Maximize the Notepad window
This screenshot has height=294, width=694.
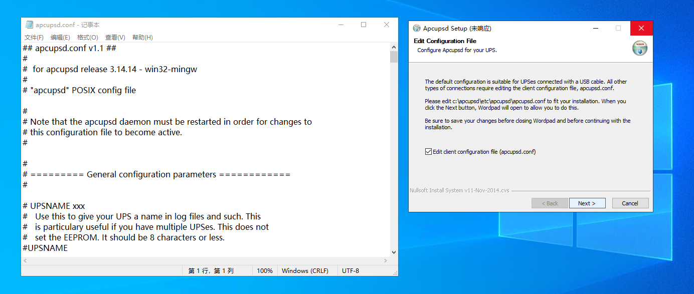coord(364,25)
